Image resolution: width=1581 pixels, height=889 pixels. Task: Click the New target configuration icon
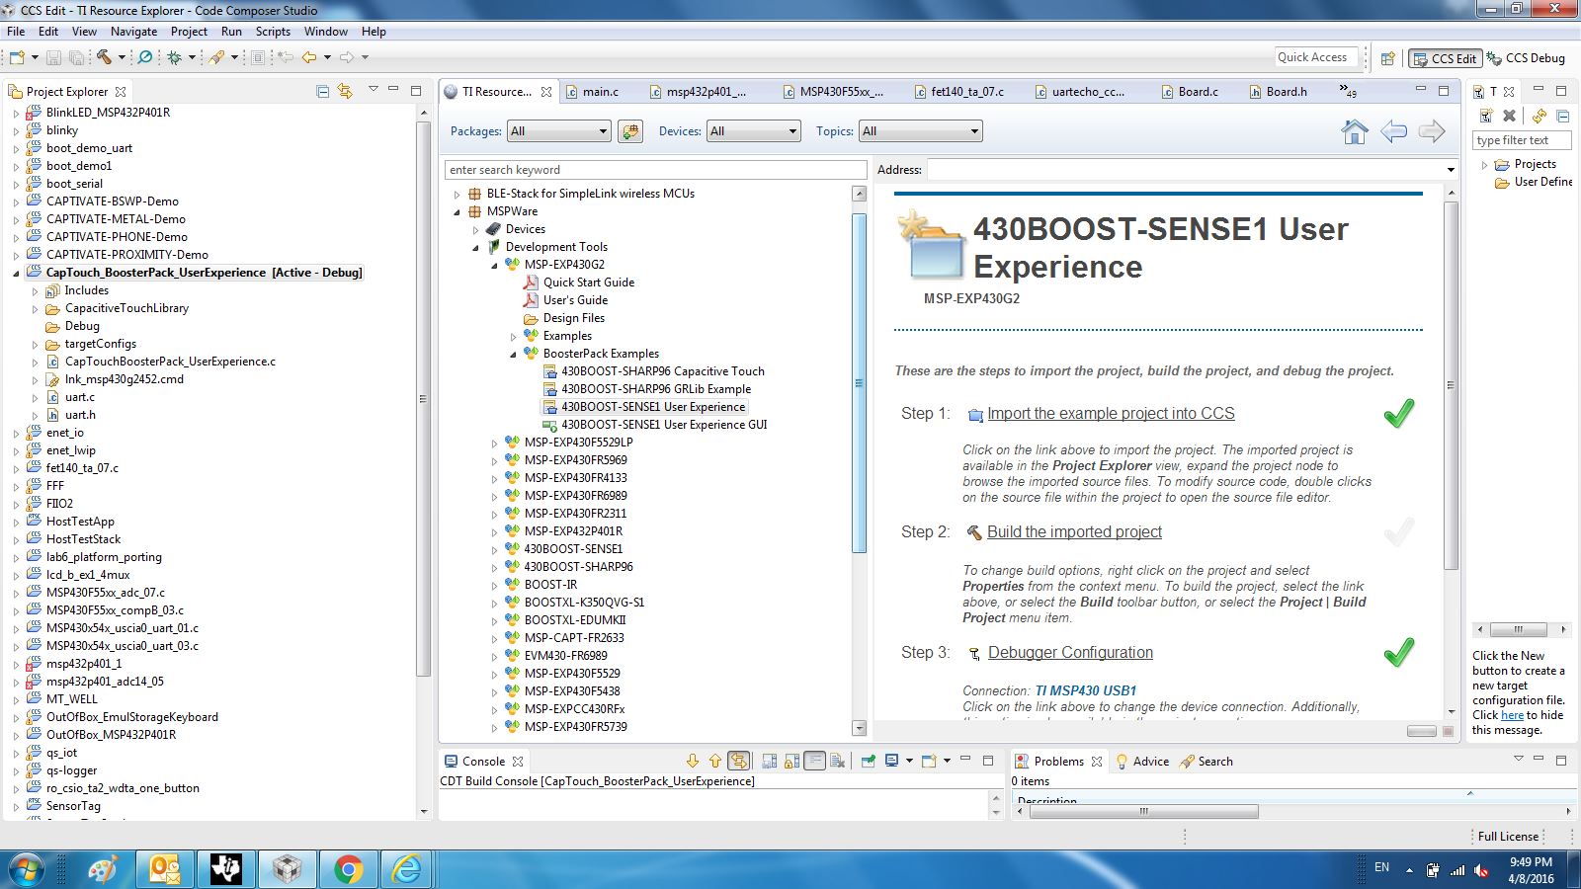point(1485,116)
